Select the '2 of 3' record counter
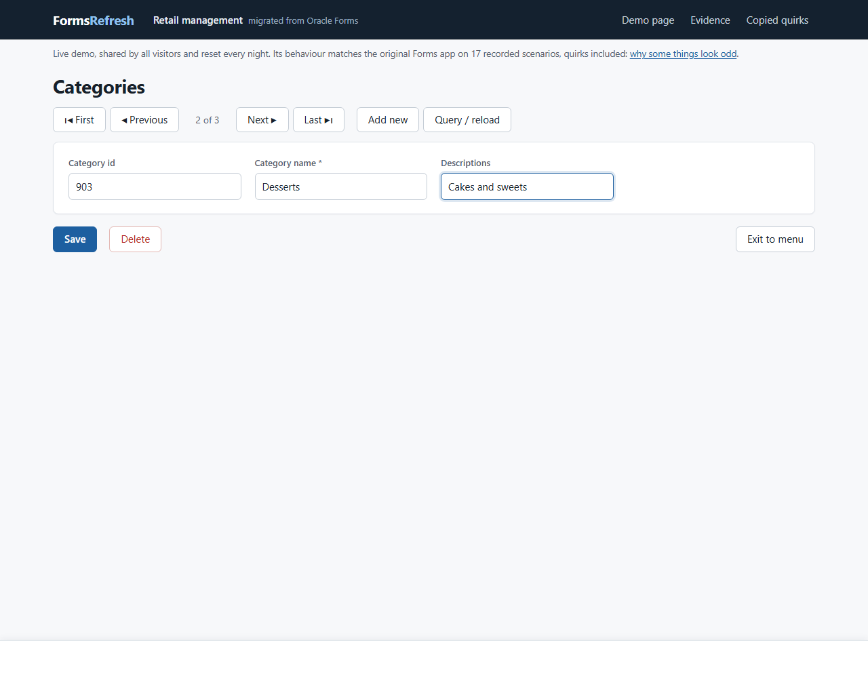Screen dimensions: 868x678 [x=208, y=120]
